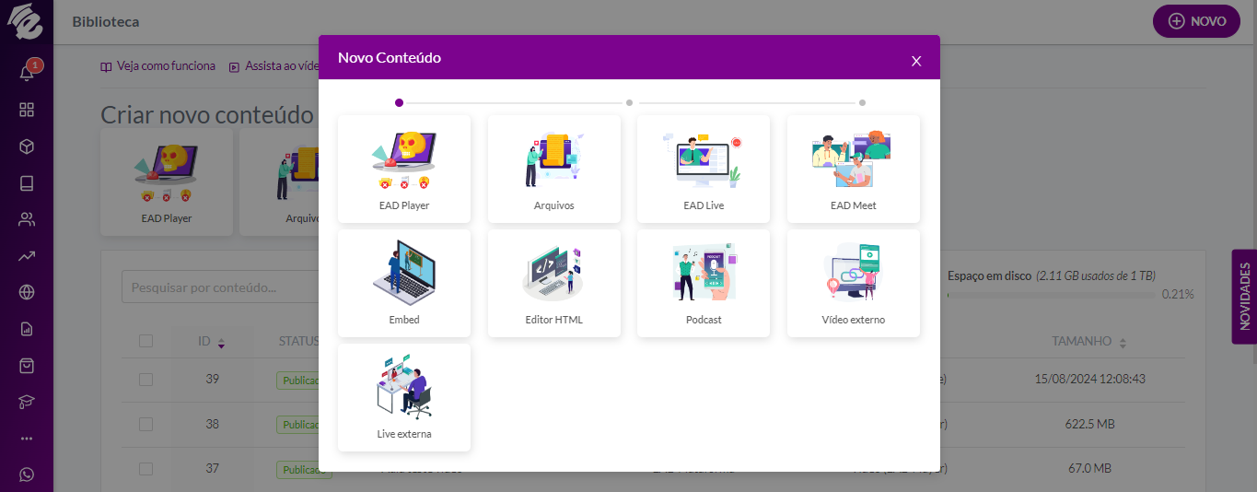Open the trending chart icon in sidebar
This screenshot has height=492, width=1257.
[27, 256]
